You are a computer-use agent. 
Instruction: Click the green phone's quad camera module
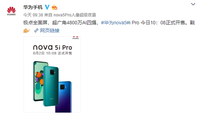[52, 72]
